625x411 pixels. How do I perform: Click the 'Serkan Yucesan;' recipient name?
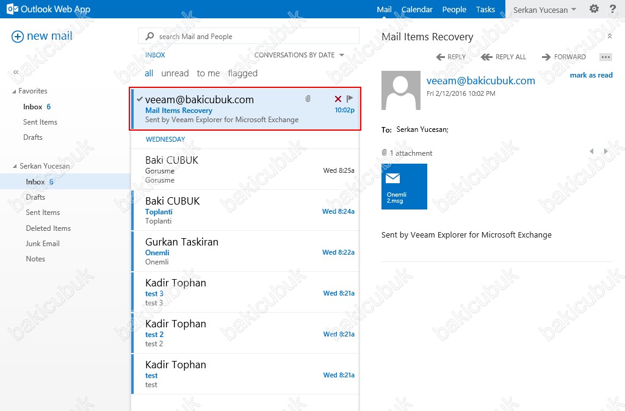tap(422, 129)
